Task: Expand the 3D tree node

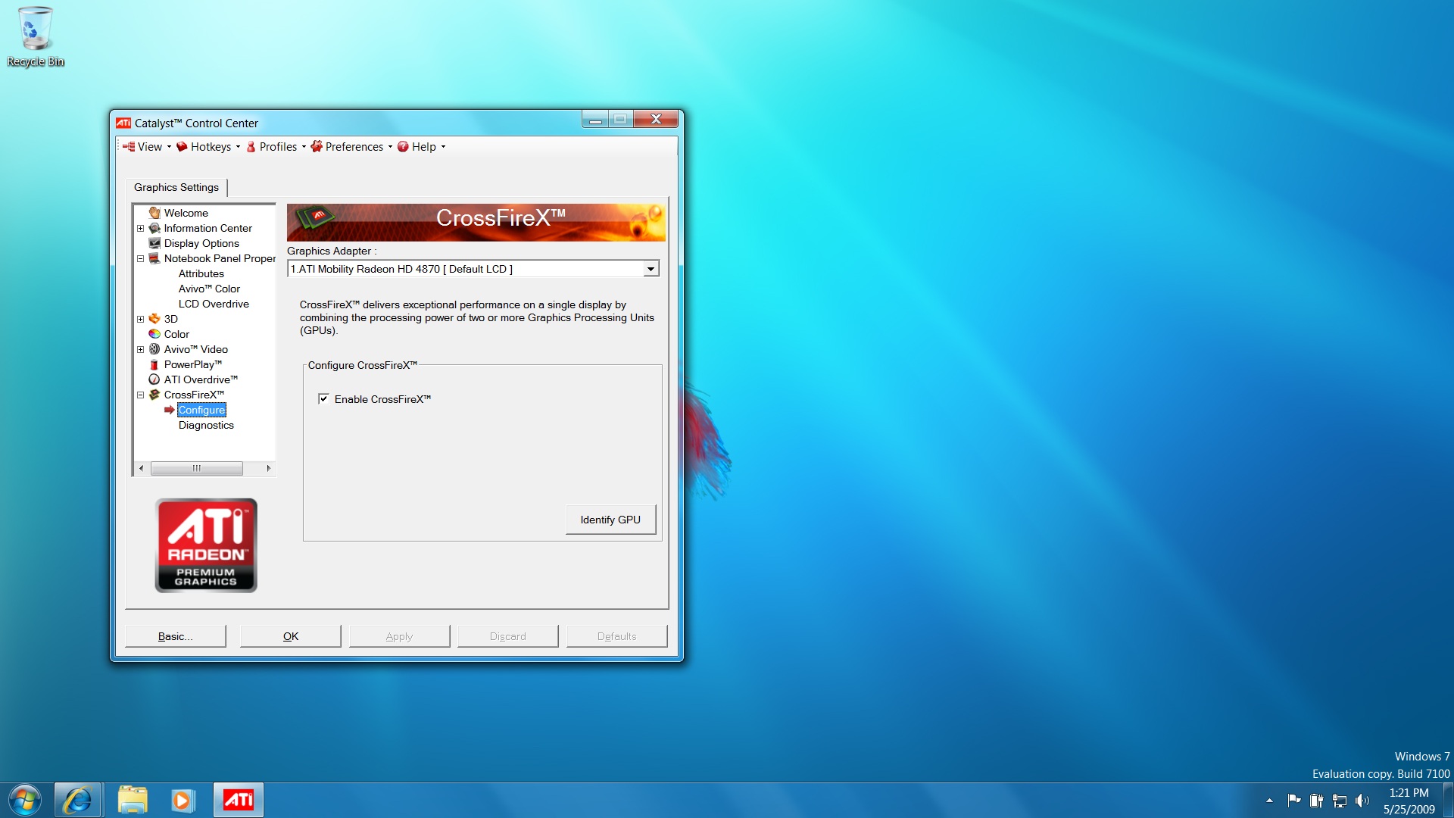Action: click(140, 319)
